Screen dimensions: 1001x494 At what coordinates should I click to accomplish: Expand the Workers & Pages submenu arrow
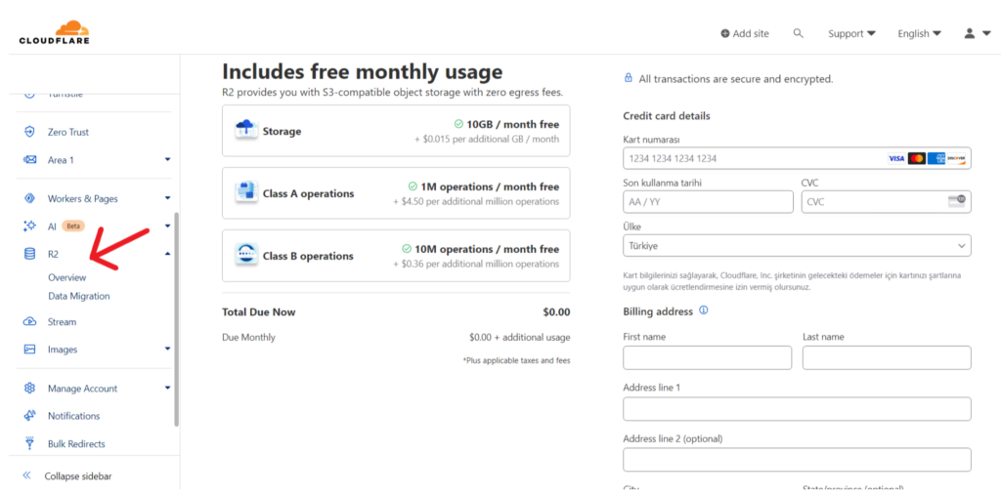[167, 198]
